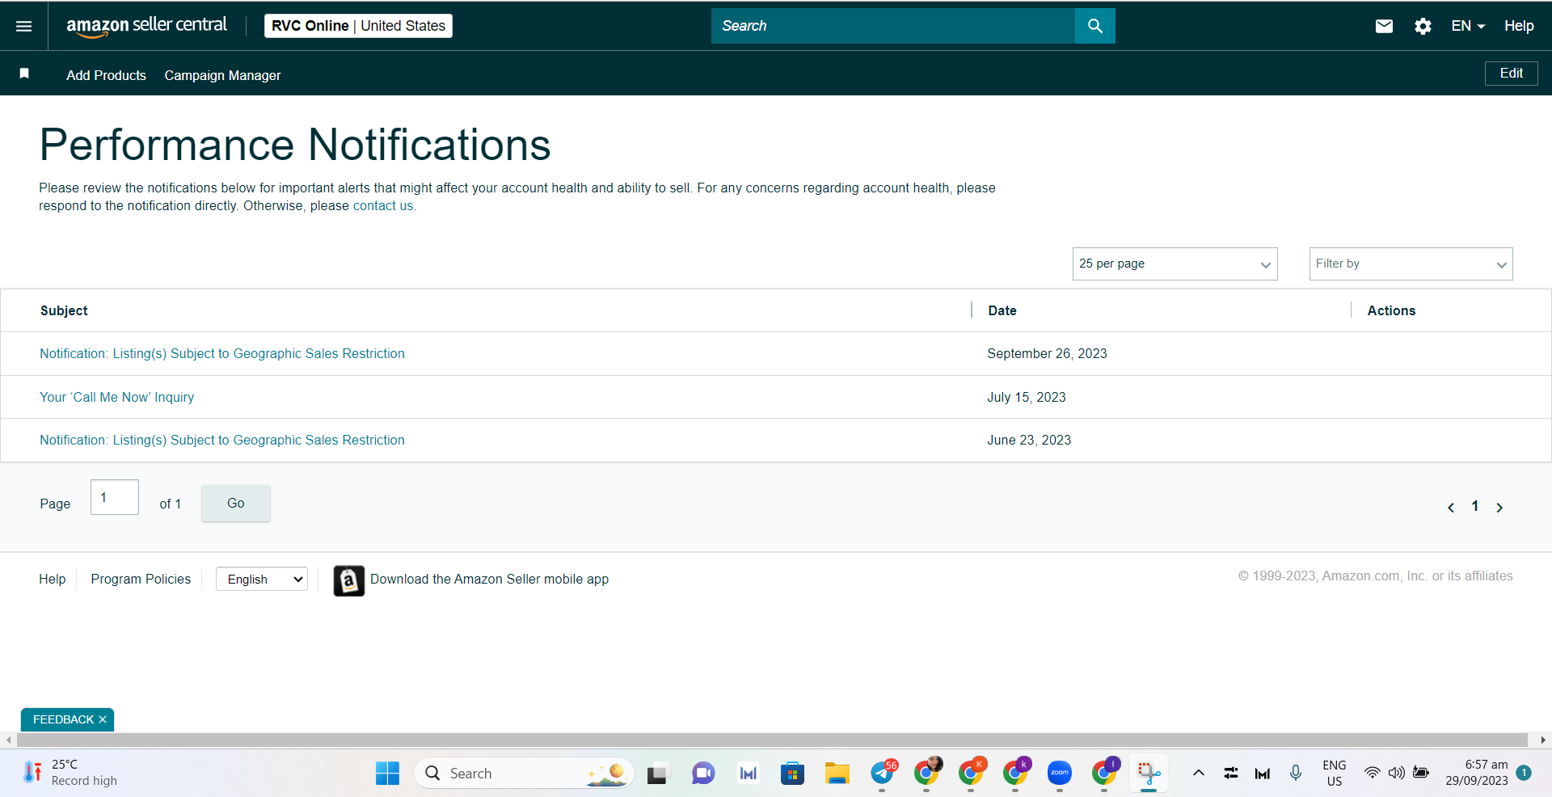Screen dimensions: 1552x797
Task: Click Help in the top header
Action: click(1519, 26)
